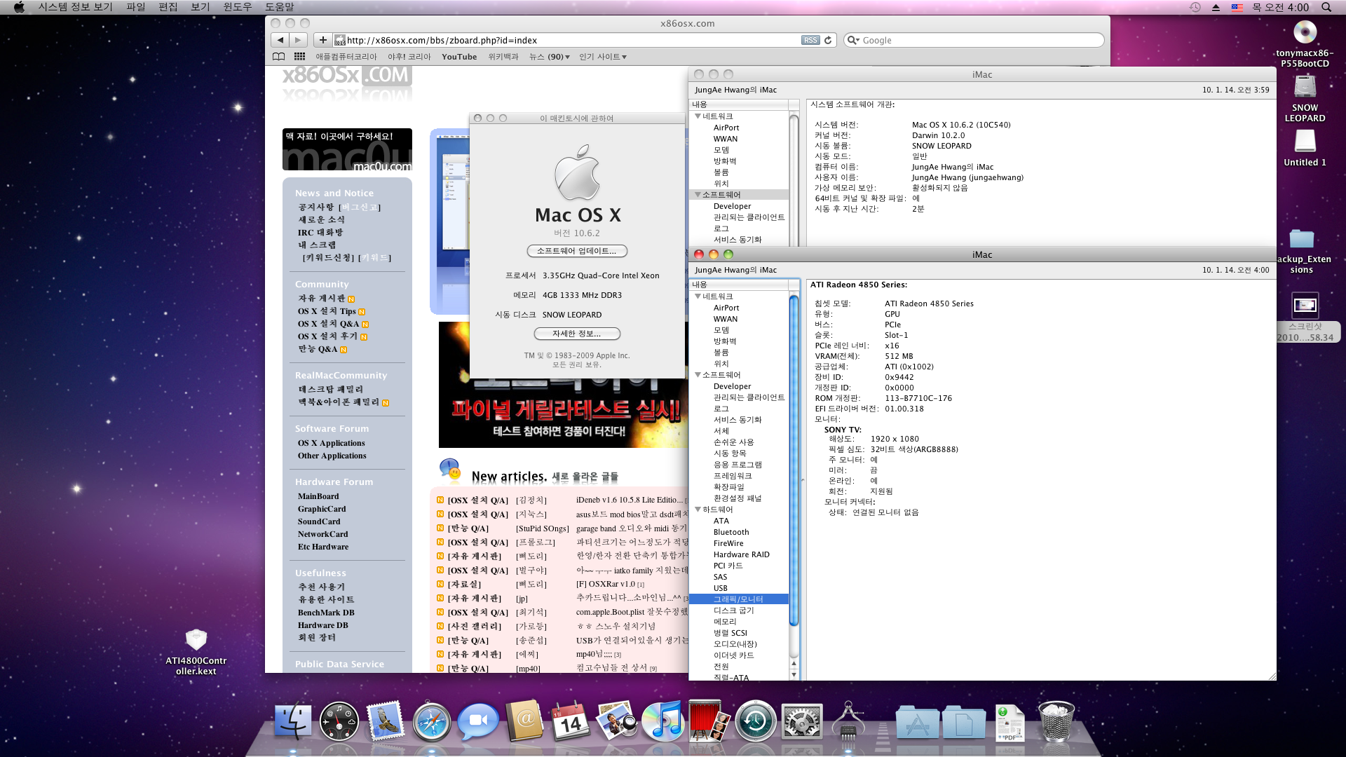Viewport: 1346px width, 757px height.
Task: Open Time Machine in the Dock
Action: 755,721
